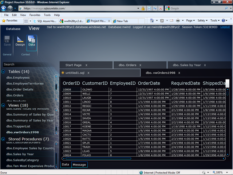Click the Favorites star icon

tap(4, 21)
